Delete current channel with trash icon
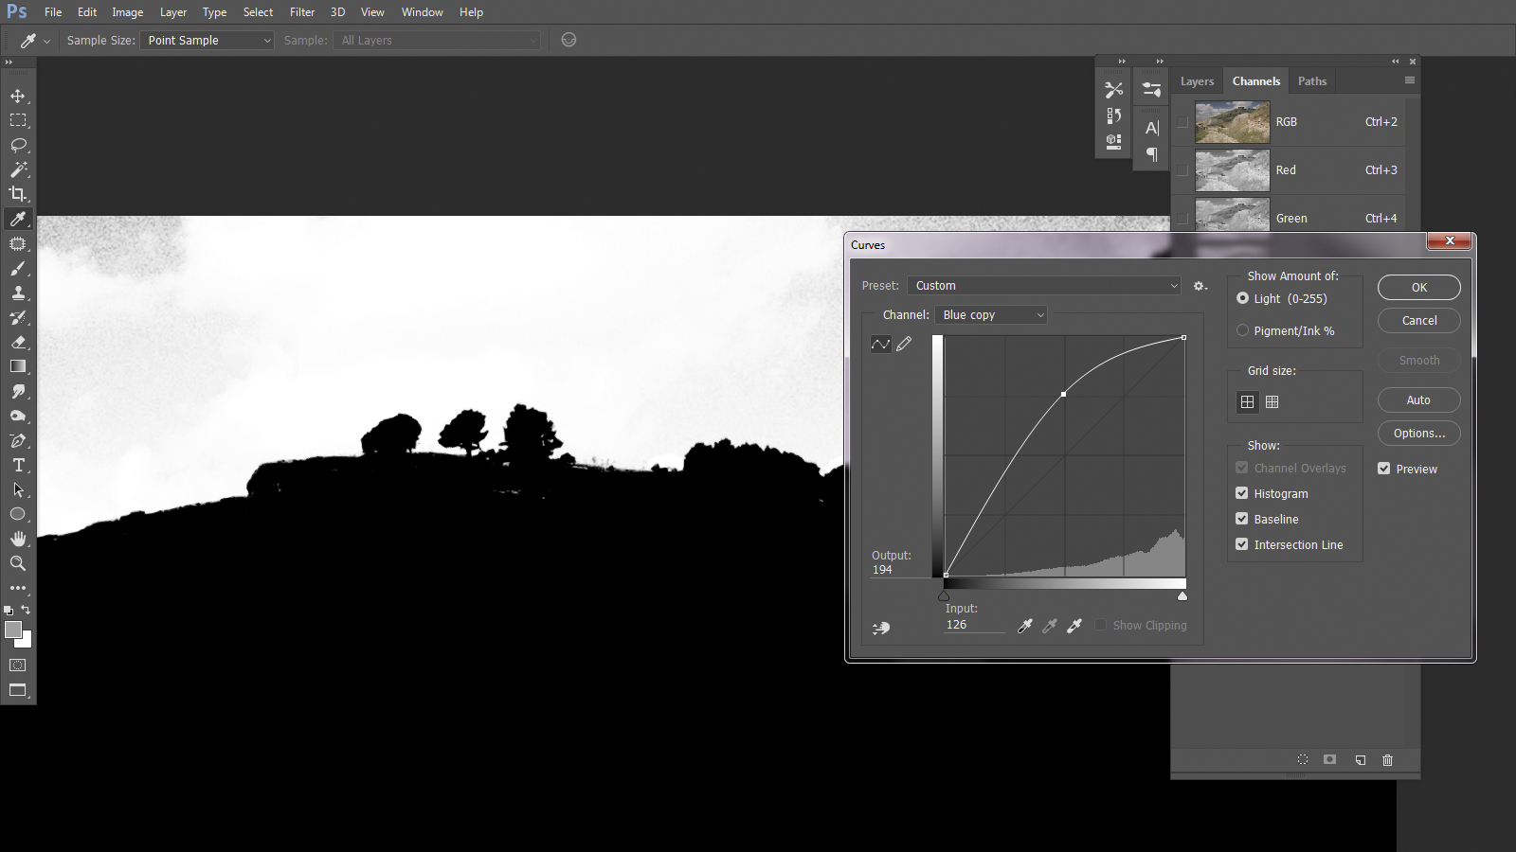 coord(1387,760)
